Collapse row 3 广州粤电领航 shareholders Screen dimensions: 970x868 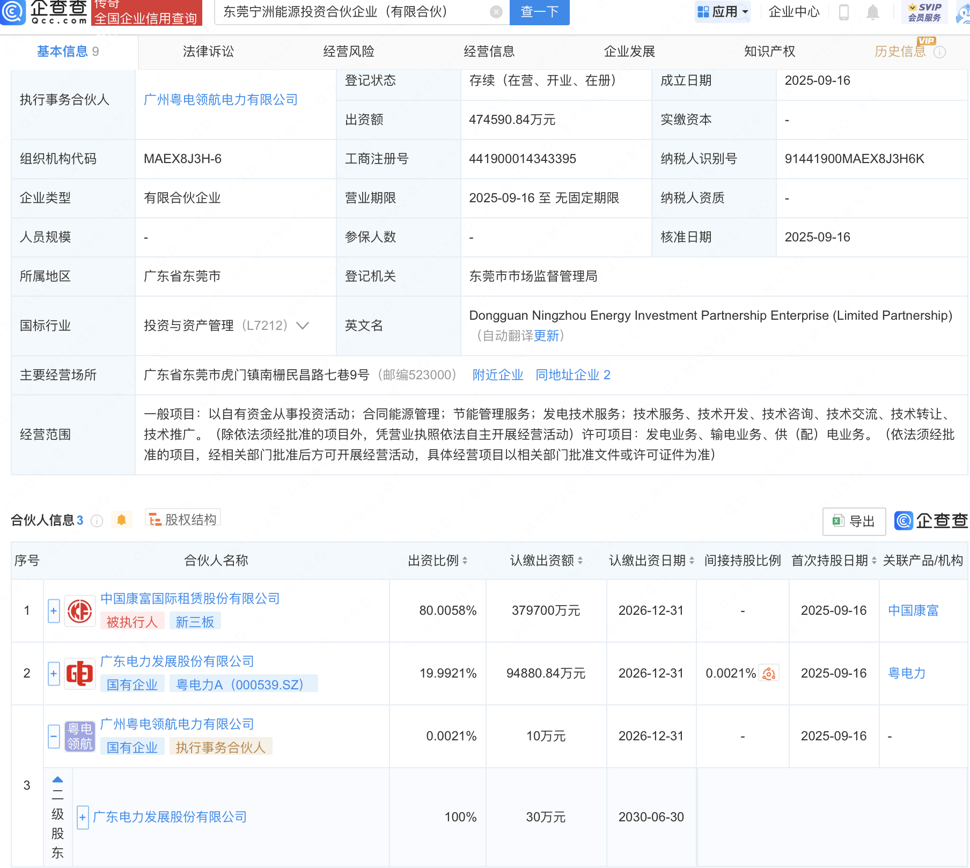pyautogui.click(x=54, y=736)
